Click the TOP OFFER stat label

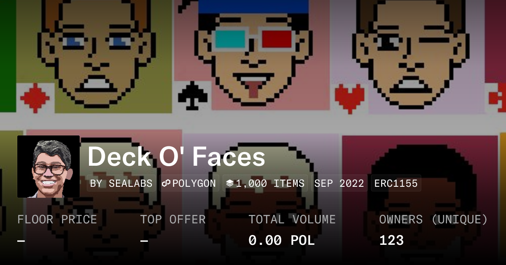click(173, 220)
